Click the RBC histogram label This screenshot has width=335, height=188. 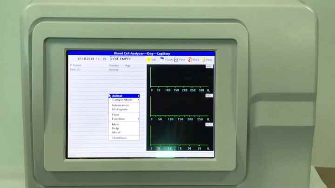[x=209, y=96]
